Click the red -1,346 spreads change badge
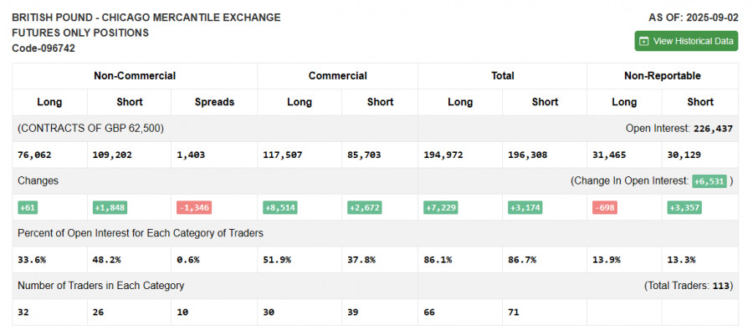The height and width of the screenshot is (330, 753). pyautogui.click(x=193, y=208)
